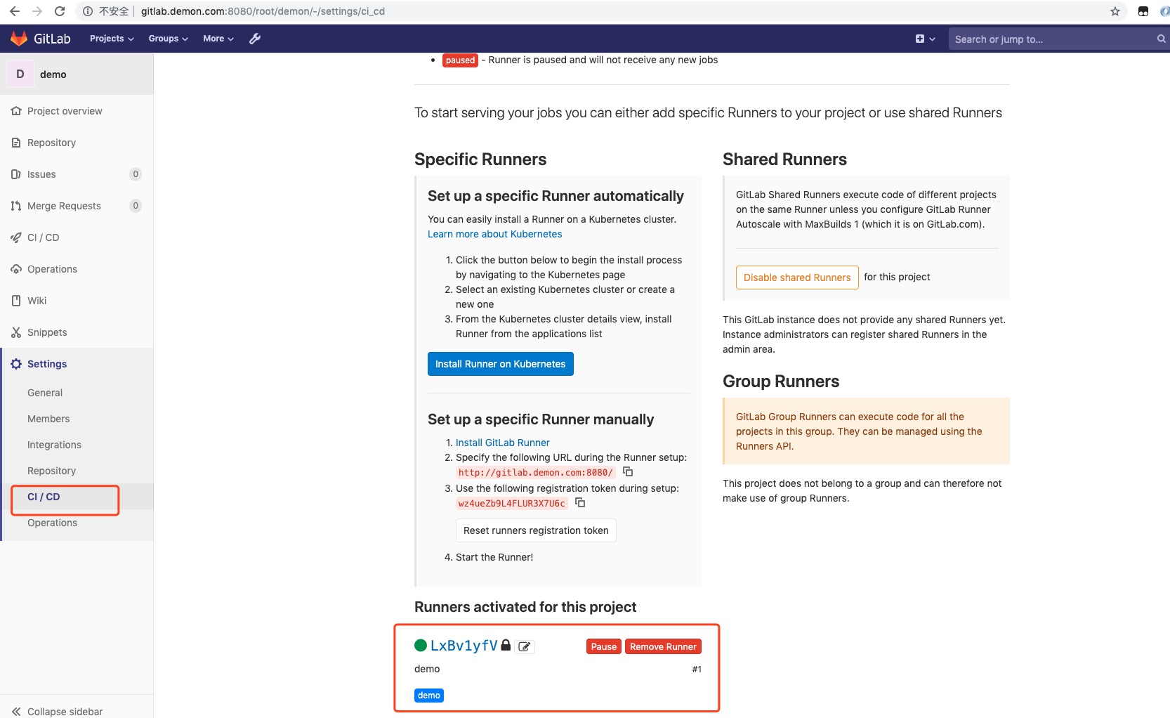Click the red paused status badge
The image size is (1170, 718).
click(x=460, y=60)
